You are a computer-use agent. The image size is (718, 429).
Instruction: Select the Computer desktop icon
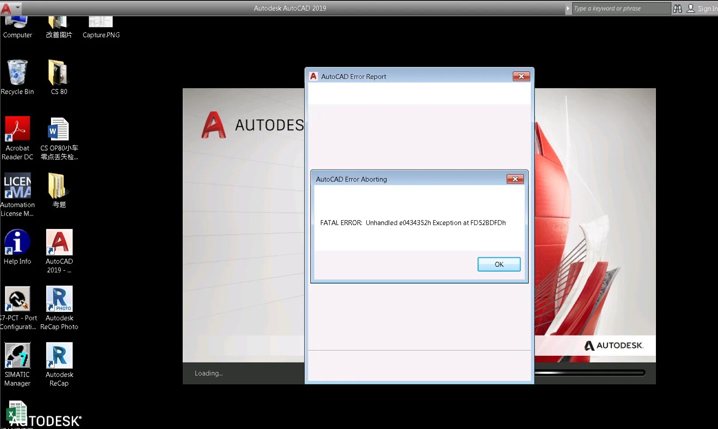coord(17,28)
